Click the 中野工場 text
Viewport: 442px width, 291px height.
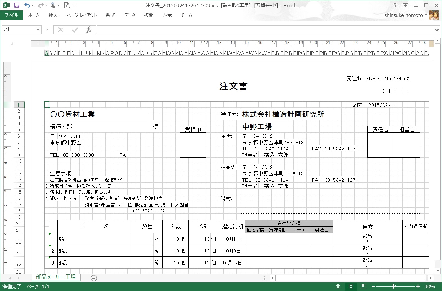(x=257, y=126)
